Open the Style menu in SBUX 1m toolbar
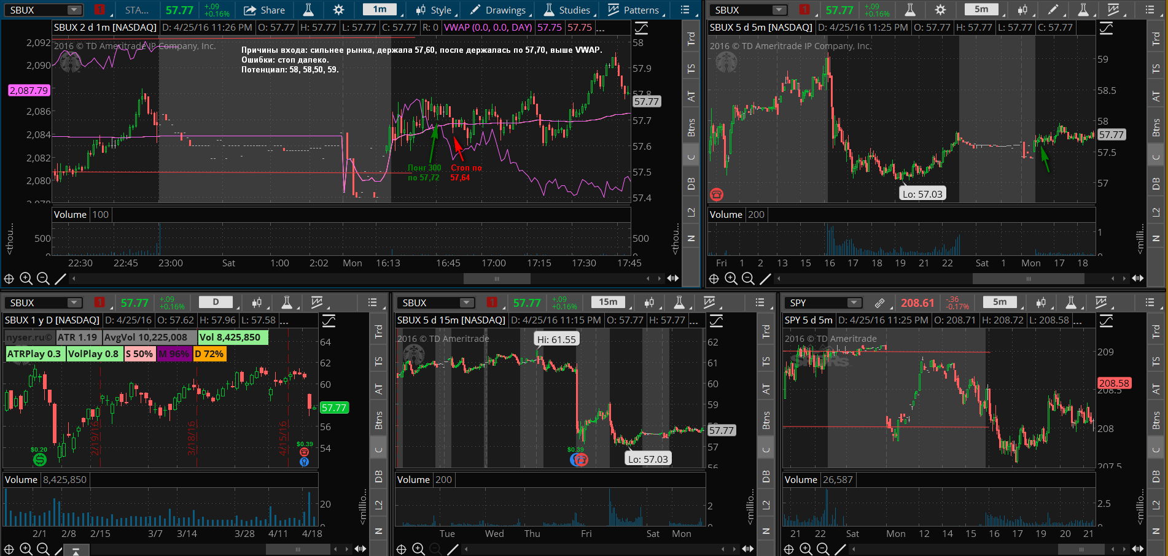The height and width of the screenshot is (556, 1168). point(434,10)
